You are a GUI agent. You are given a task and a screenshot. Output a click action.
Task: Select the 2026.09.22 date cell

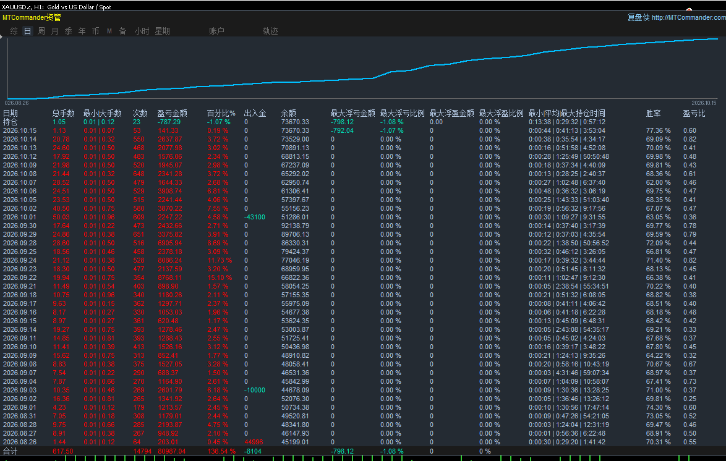point(20,277)
